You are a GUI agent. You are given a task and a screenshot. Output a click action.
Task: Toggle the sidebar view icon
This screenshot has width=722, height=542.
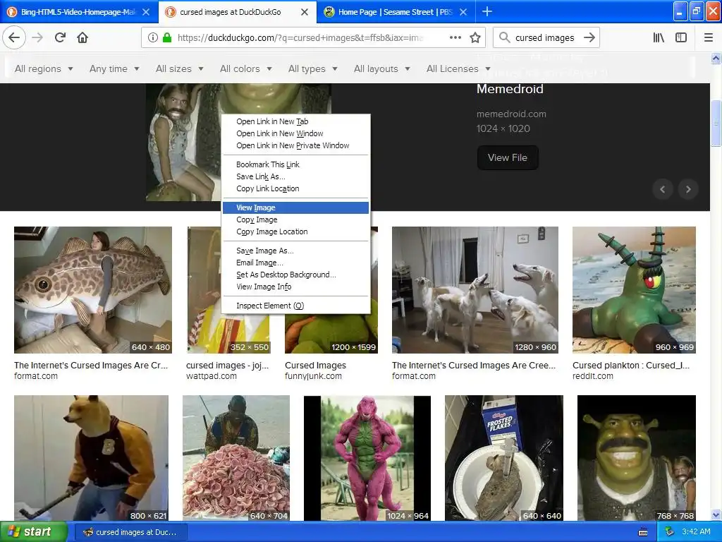pos(681,37)
